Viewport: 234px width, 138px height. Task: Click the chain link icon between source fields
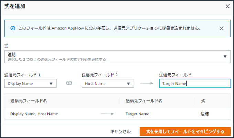pyautogui.click(x=69, y=84)
